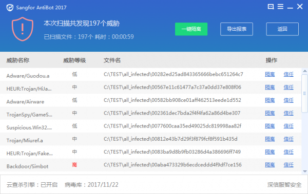308x194 pixels.
Task: Quarantine the HEUR:Trojan/Fake... threat
Action: coord(269,152)
